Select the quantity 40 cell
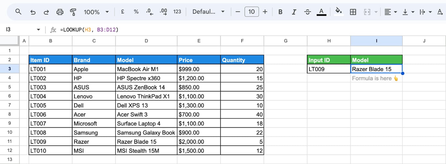 (x=242, y=114)
